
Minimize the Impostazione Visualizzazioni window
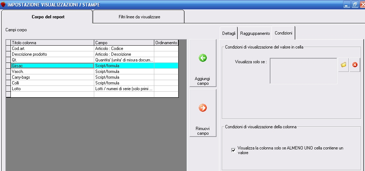coord(347,4)
